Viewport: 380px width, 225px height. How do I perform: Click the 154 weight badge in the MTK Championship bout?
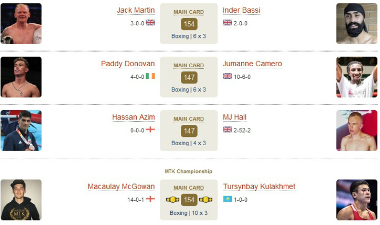tap(189, 200)
